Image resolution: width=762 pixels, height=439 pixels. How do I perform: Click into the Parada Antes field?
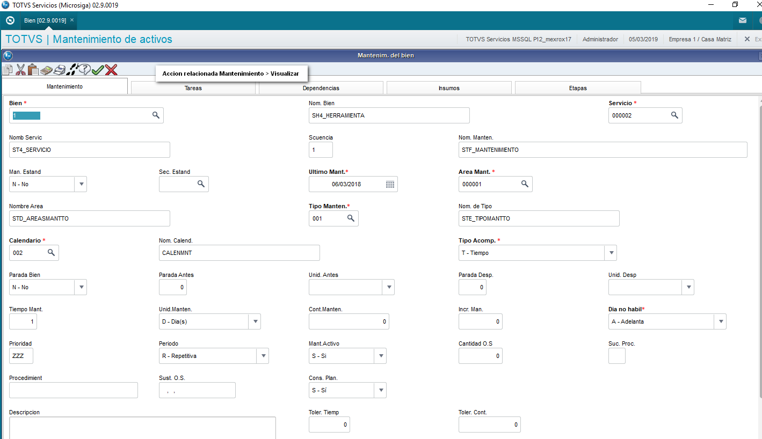(x=173, y=287)
